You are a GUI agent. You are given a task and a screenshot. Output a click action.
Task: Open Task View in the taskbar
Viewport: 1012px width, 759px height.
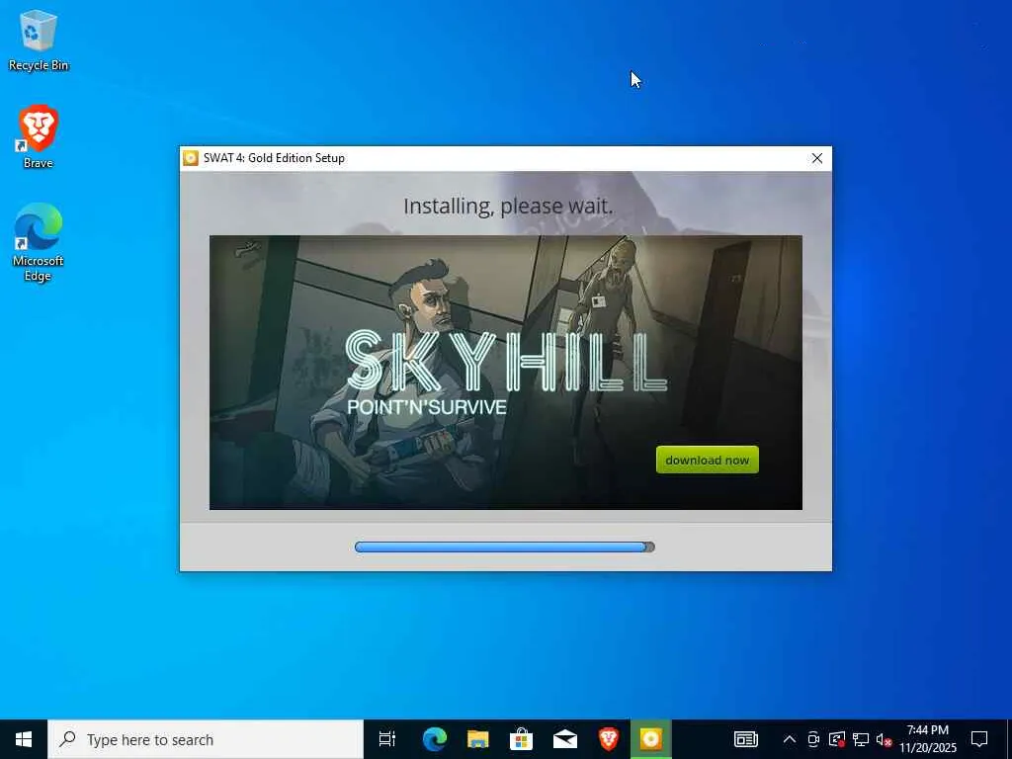tap(386, 739)
